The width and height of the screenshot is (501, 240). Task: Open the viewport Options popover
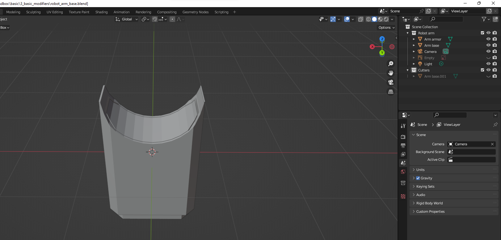386,28
